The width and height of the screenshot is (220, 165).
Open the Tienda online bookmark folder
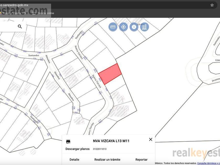(43, 13)
